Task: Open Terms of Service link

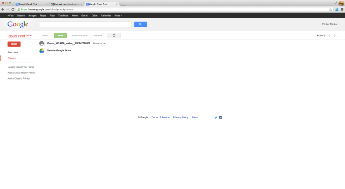Action: (x=160, y=118)
